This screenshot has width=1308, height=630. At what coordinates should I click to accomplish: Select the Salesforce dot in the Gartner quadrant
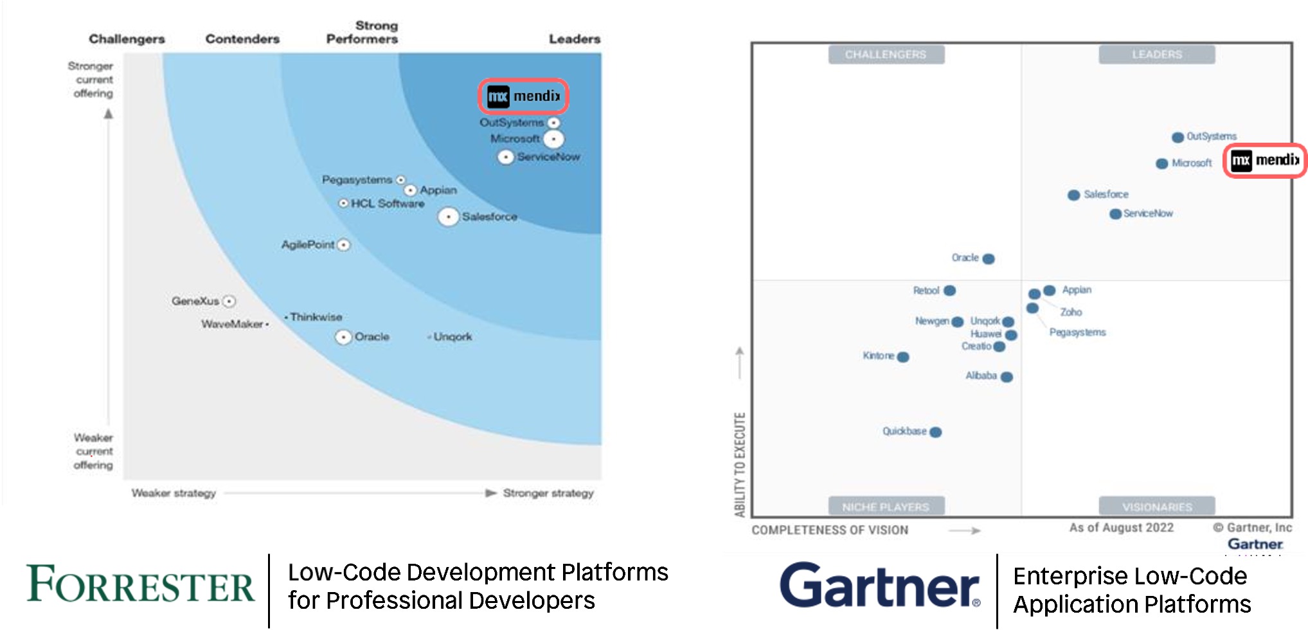click(x=1073, y=195)
